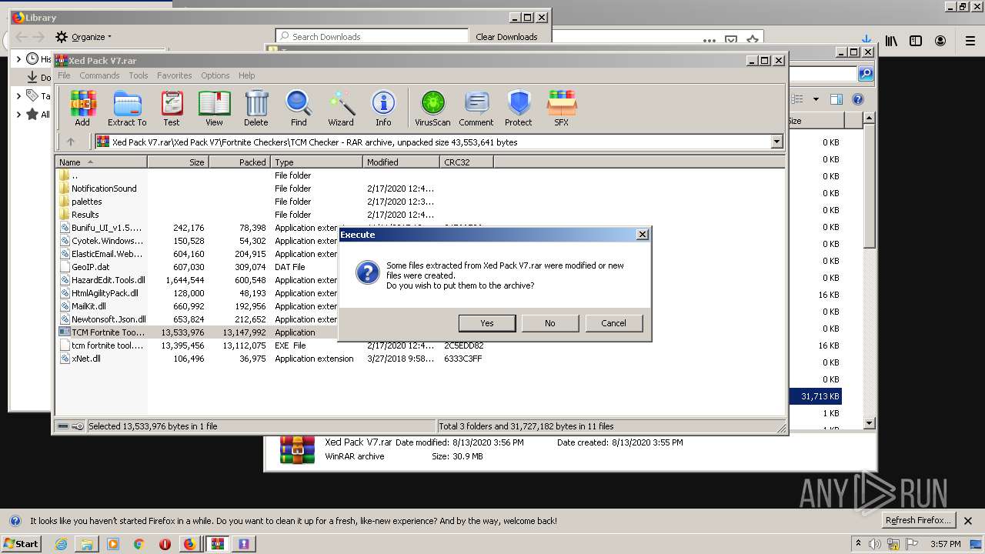
Task: Open the Options menu
Action: 215,75
